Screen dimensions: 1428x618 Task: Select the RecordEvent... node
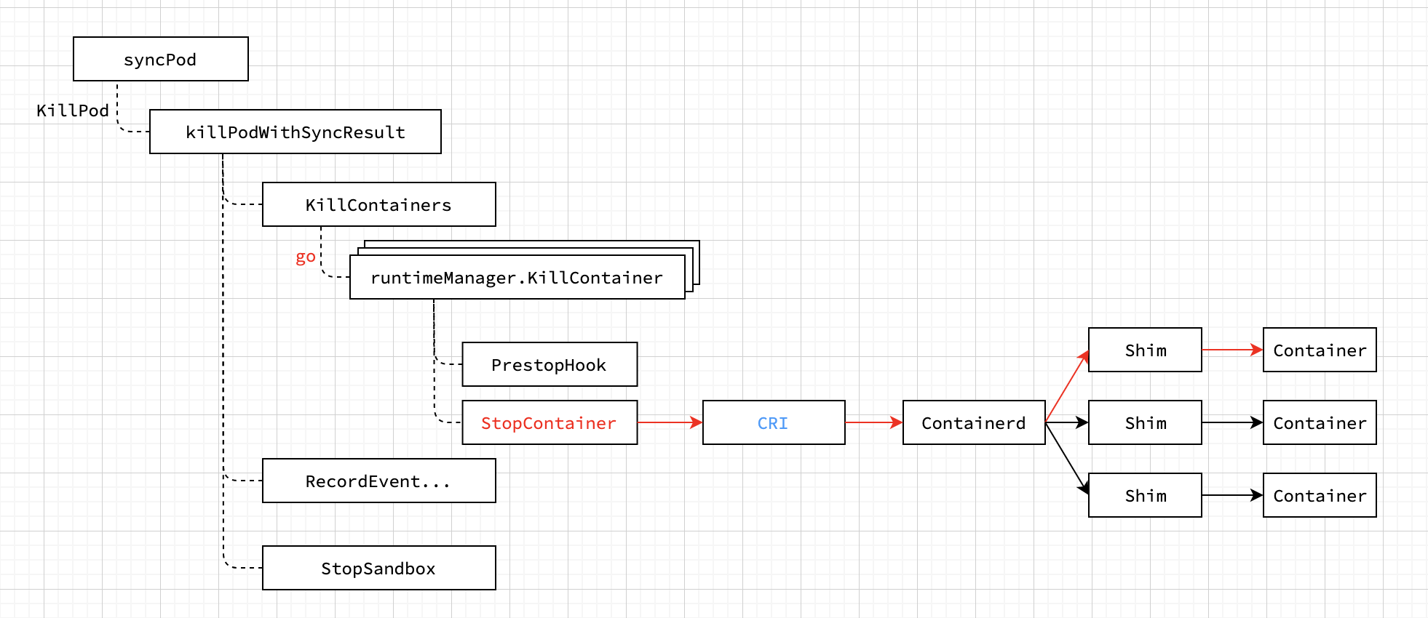point(378,481)
